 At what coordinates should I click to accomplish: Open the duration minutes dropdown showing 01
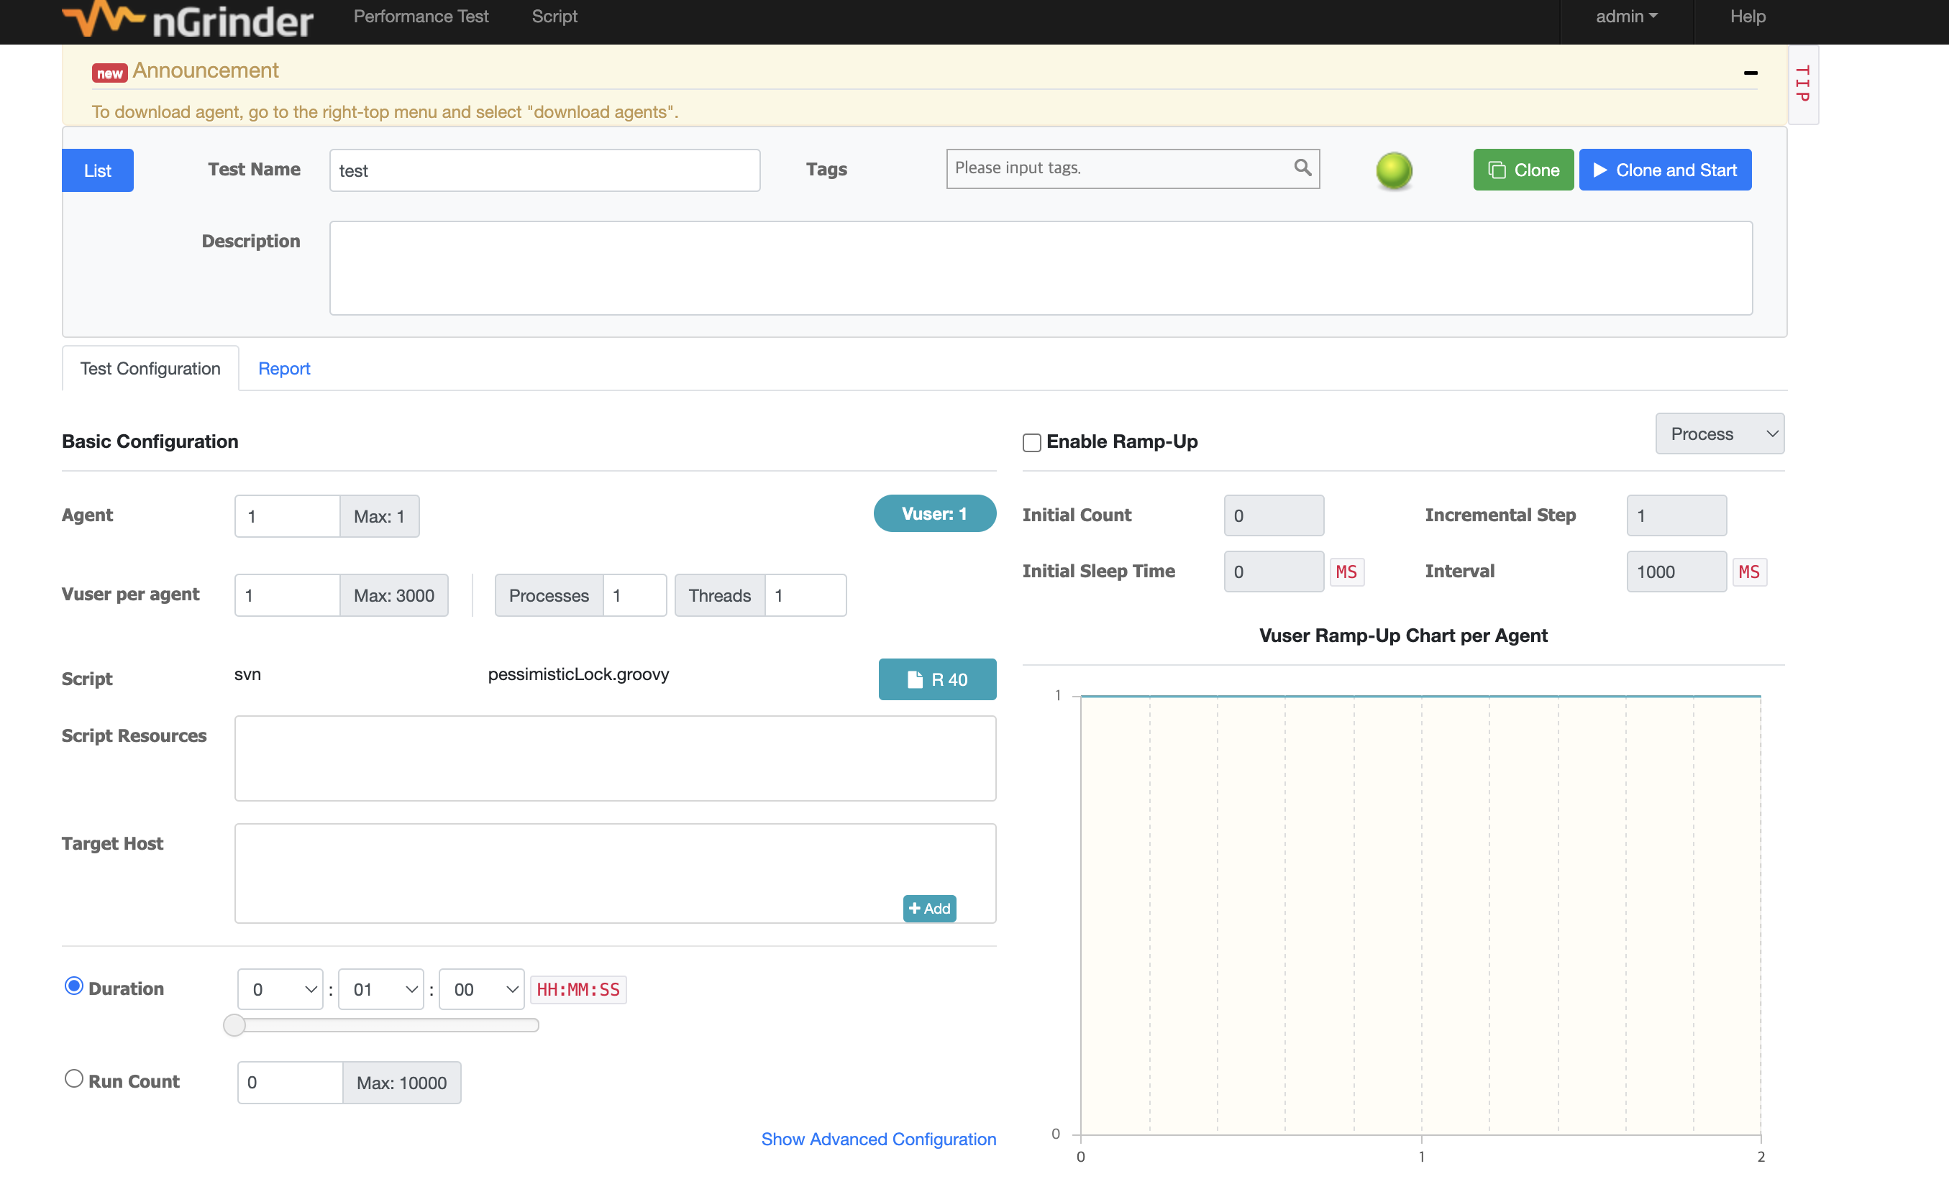pyautogui.click(x=380, y=989)
